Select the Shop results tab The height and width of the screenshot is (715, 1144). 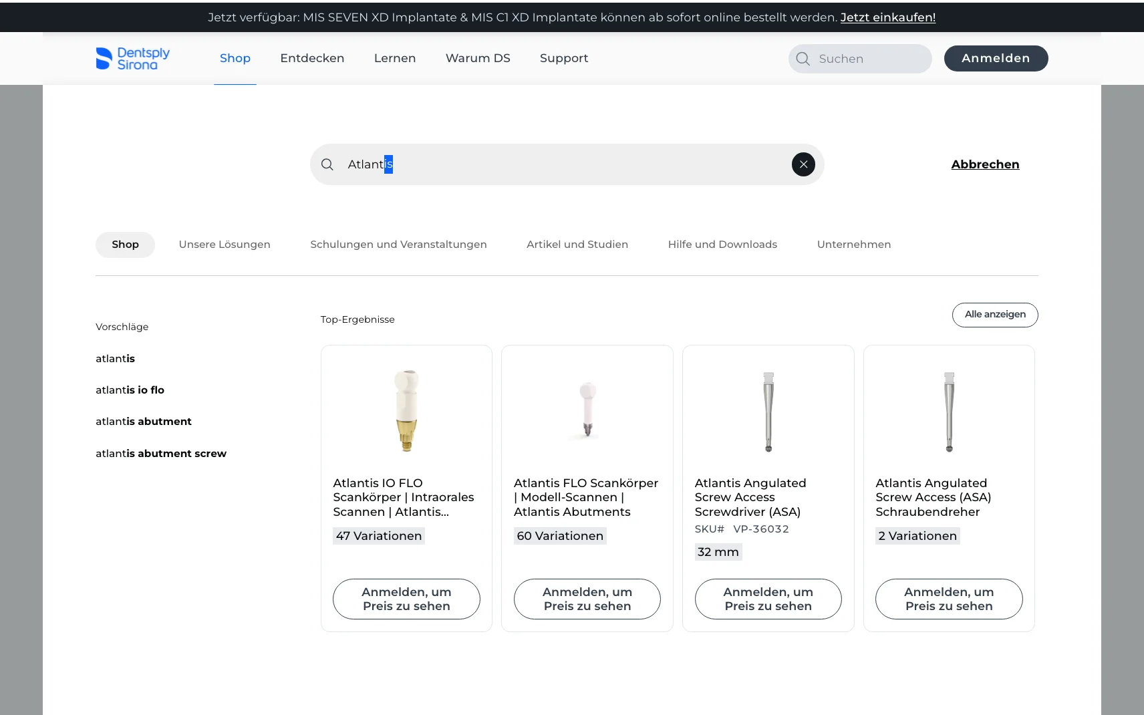click(125, 245)
